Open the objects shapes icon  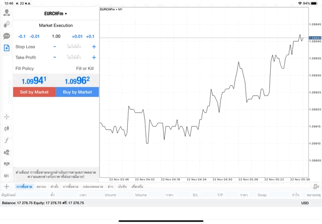pyautogui.click(x=7, y=152)
